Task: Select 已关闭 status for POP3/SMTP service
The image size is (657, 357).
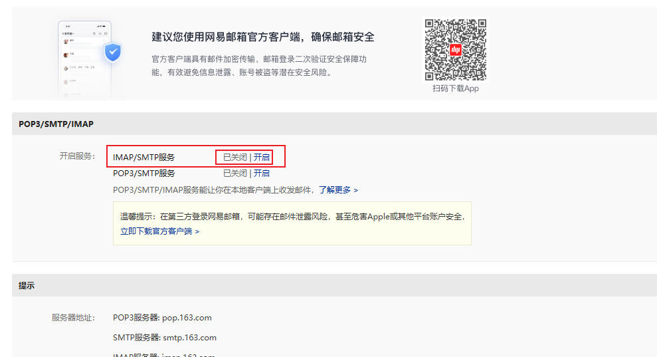Action: pos(235,173)
